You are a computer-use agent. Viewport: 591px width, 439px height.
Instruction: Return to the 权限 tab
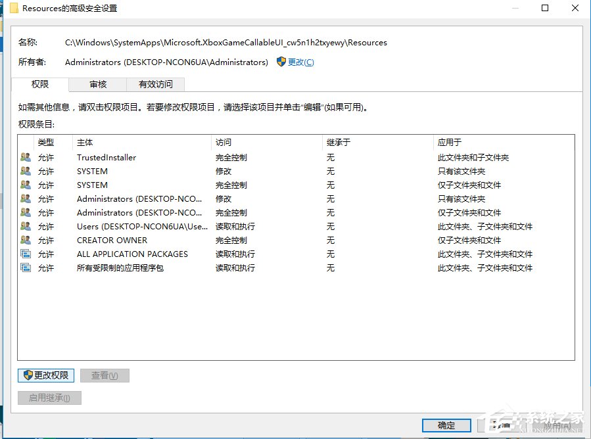(x=40, y=84)
